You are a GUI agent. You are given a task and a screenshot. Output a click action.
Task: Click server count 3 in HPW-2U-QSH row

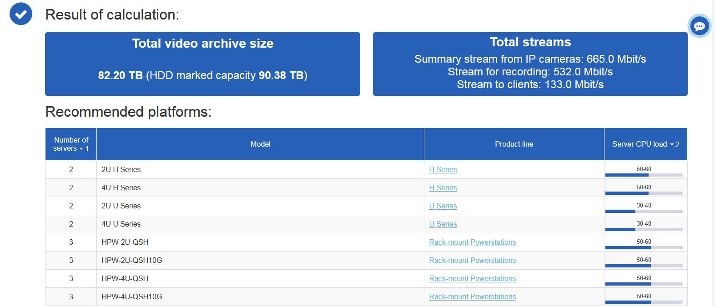click(x=71, y=242)
